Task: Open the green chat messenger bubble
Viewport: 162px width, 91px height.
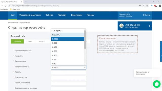Action: [x=157, y=84]
